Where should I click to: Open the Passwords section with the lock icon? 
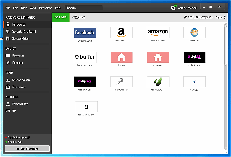click(27, 24)
